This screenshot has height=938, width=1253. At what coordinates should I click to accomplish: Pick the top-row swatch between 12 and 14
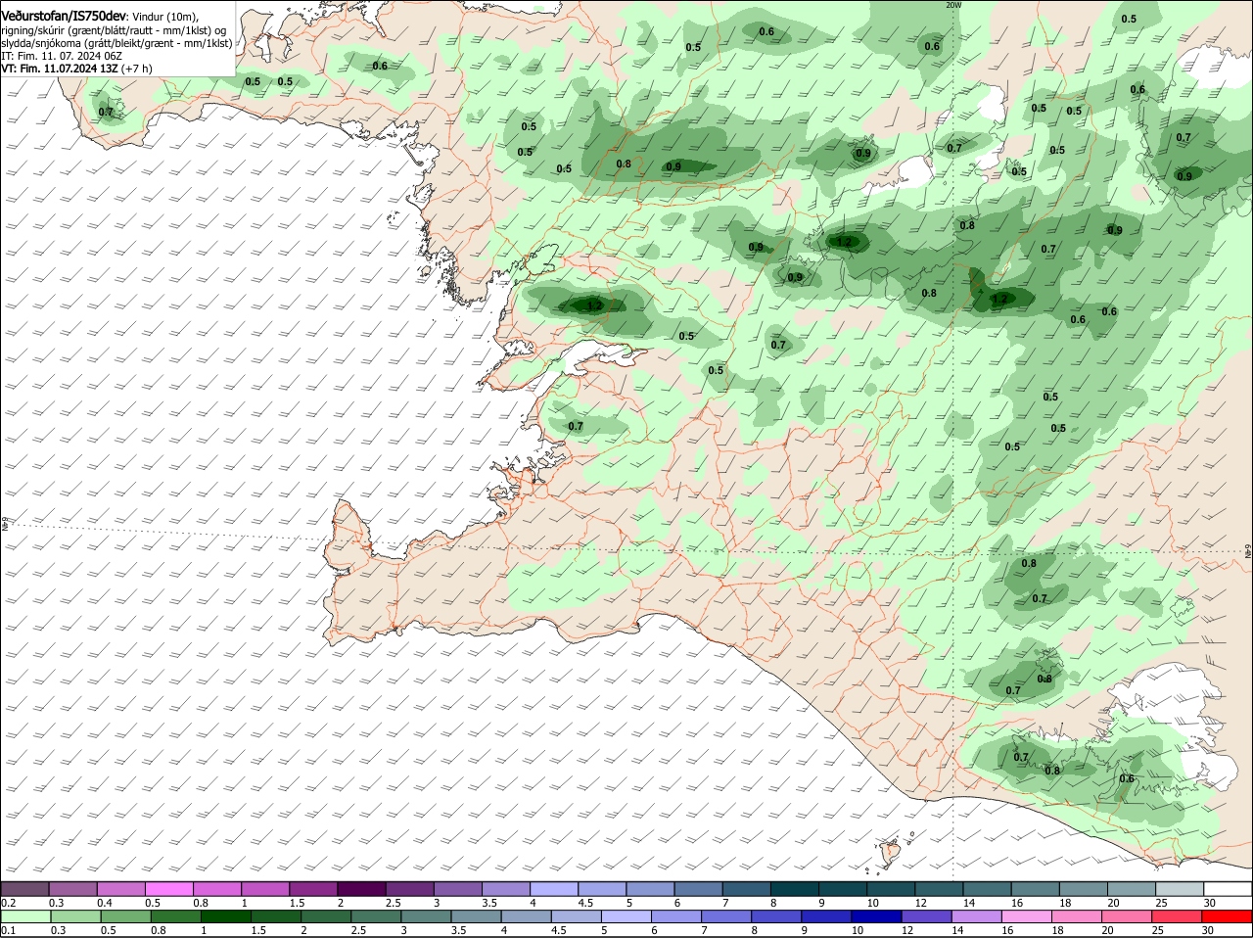coord(940,888)
